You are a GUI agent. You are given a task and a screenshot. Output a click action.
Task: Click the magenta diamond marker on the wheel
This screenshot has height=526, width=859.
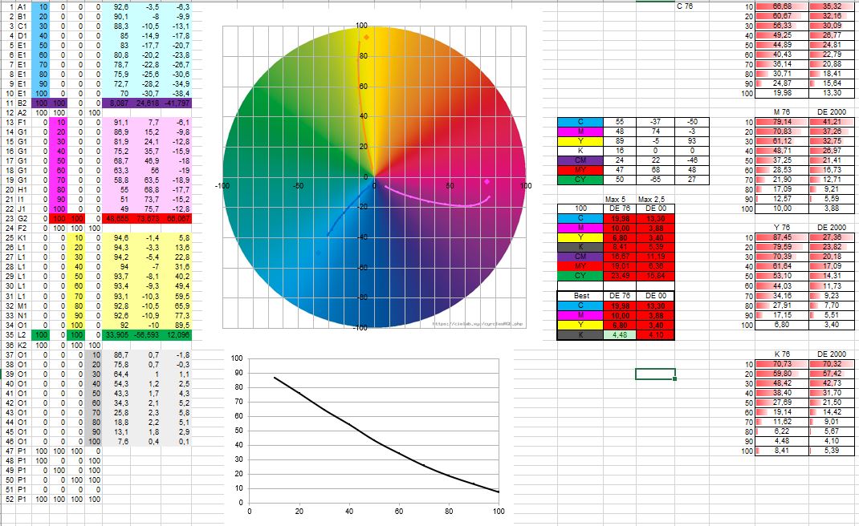tap(487, 181)
